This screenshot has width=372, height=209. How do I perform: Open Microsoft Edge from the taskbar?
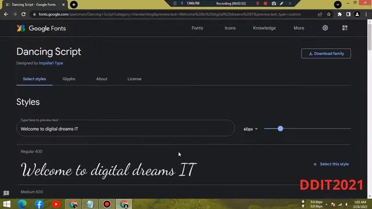22,204
